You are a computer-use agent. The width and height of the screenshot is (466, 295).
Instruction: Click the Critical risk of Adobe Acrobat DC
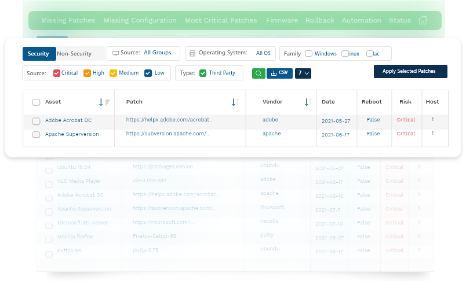coord(406,120)
